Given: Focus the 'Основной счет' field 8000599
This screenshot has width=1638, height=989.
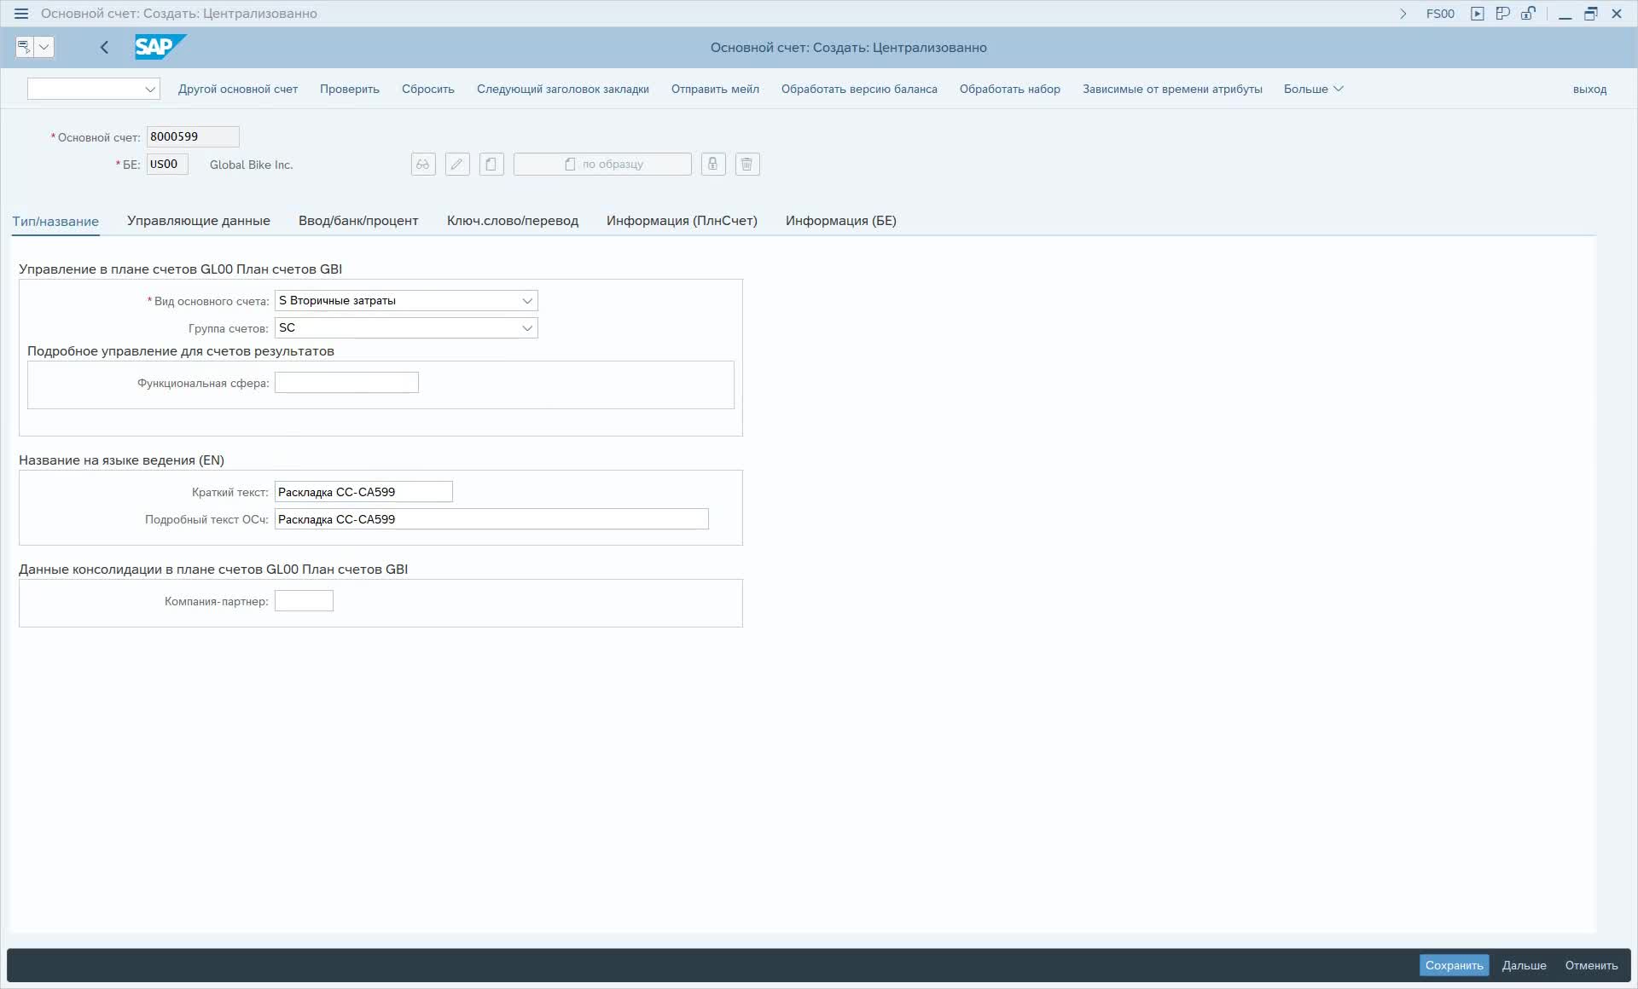Looking at the screenshot, I should coord(193,136).
